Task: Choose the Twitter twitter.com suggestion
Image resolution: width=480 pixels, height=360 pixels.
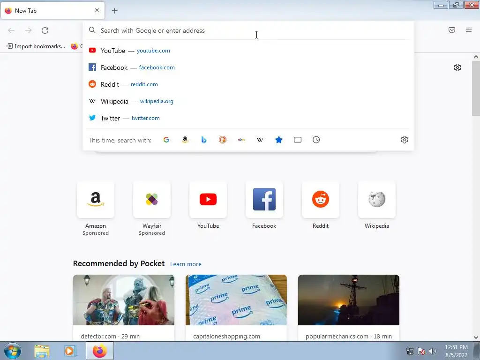Action: pyautogui.click(x=248, y=118)
